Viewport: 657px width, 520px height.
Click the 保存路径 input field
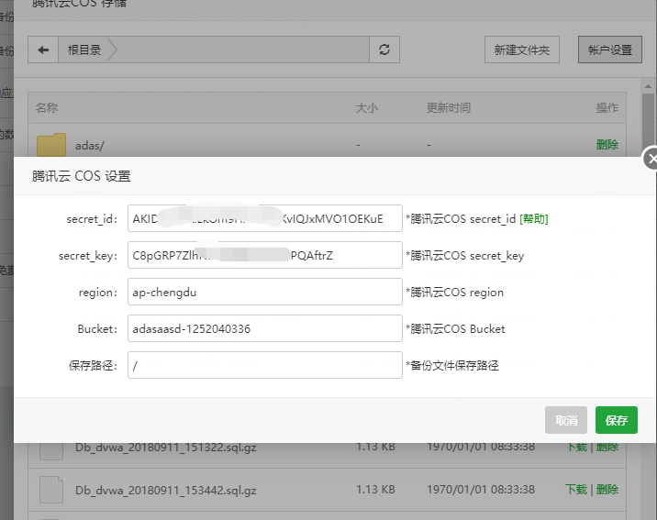[265, 365]
